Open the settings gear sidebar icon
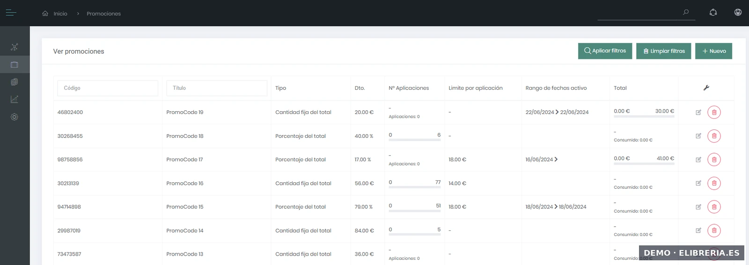The height and width of the screenshot is (265, 749). pyautogui.click(x=15, y=117)
